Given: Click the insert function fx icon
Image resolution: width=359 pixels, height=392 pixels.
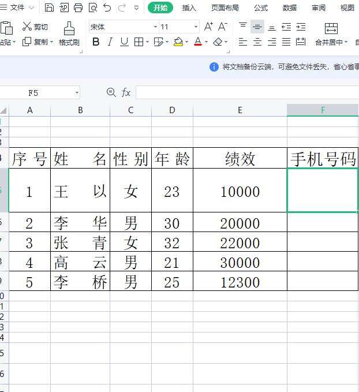Looking at the screenshot, I should [126, 92].
